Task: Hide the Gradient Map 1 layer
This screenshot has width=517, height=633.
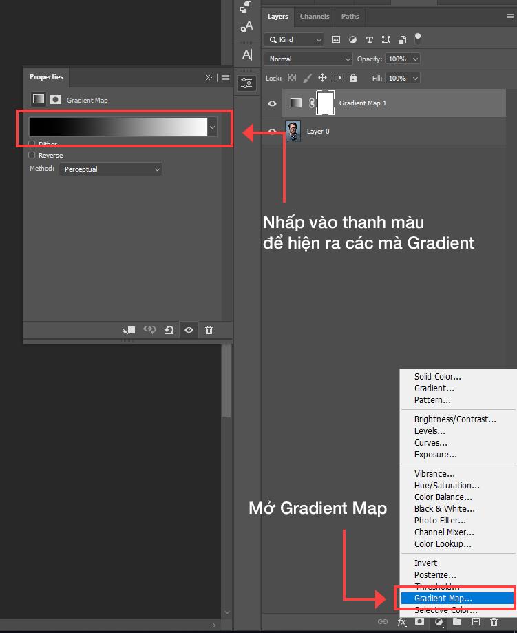Action: (272, 103)
